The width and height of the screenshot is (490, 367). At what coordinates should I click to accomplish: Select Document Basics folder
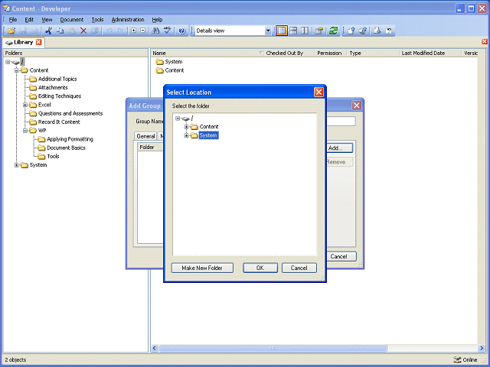click(x=66, y=148)
